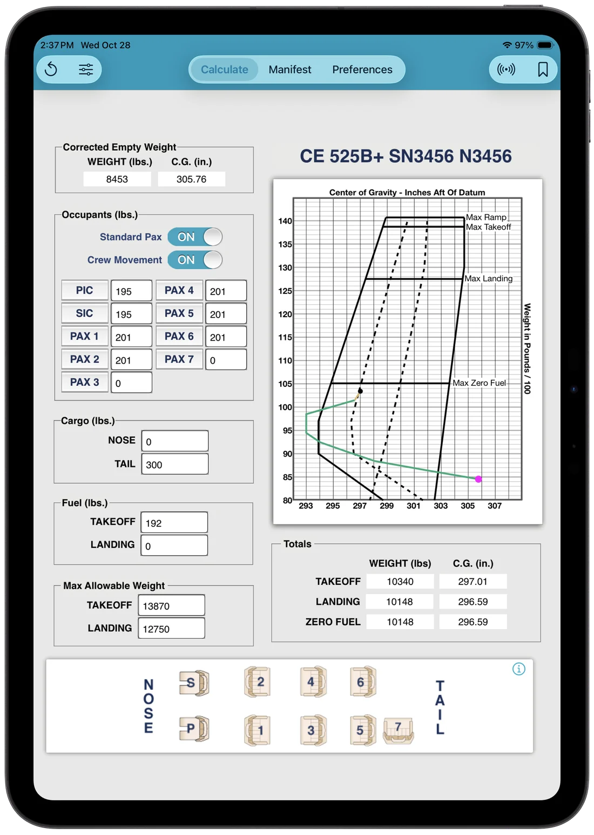Tap the SIC occupant button
This screenshot has height=835, width=594.
85,313
